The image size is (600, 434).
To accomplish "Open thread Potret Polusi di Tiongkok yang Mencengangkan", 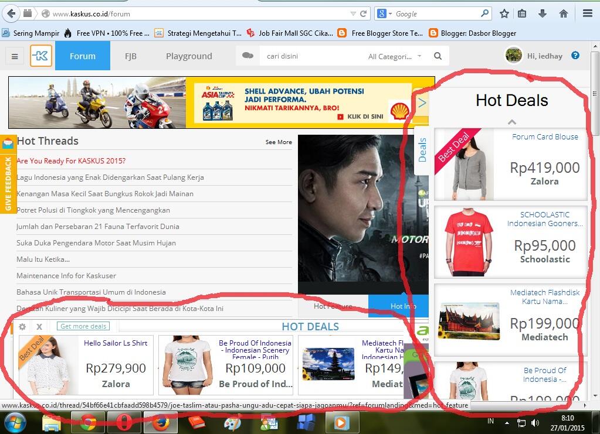I will click(93, 210).
